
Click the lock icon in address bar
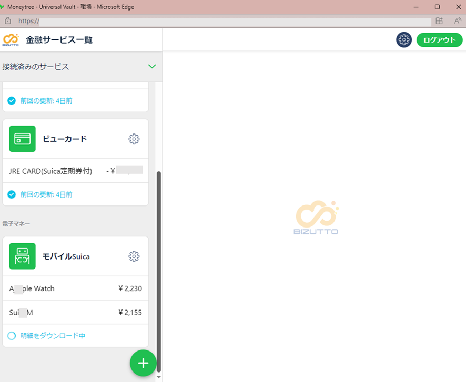pos(7,21)
